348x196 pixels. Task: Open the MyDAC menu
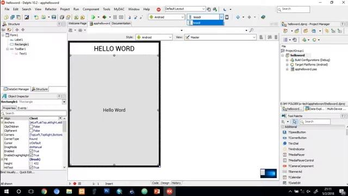click(x=119, y=9)
